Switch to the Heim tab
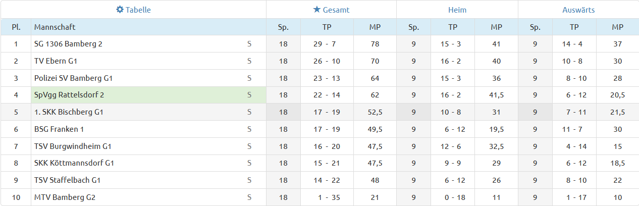This screenshot has height=206, width=639. point(457,10)
